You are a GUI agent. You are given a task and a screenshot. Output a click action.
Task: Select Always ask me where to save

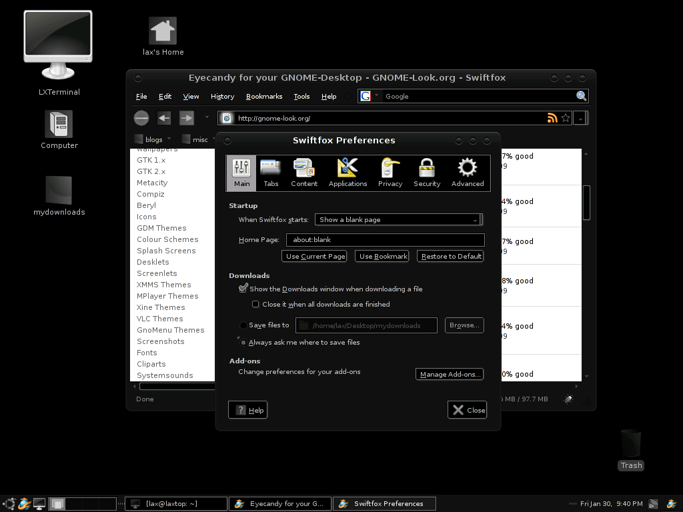(243, 343)
